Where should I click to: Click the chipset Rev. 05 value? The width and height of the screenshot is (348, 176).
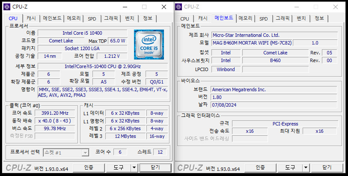[x=329, y=53]
